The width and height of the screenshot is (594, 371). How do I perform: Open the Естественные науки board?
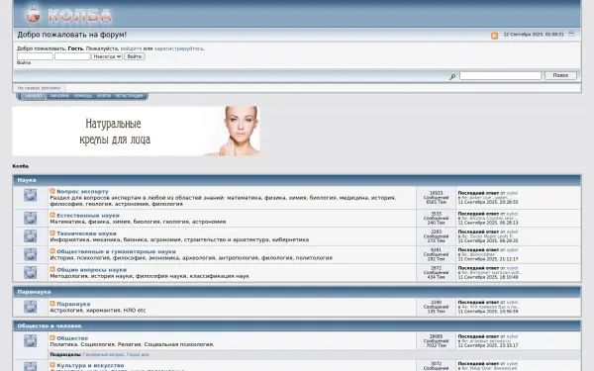[88, 216]
